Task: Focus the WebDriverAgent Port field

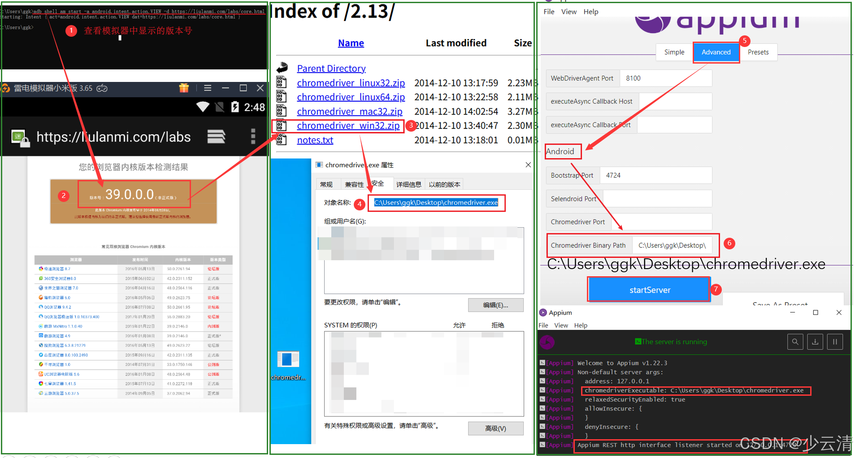Action: point(665,78)
